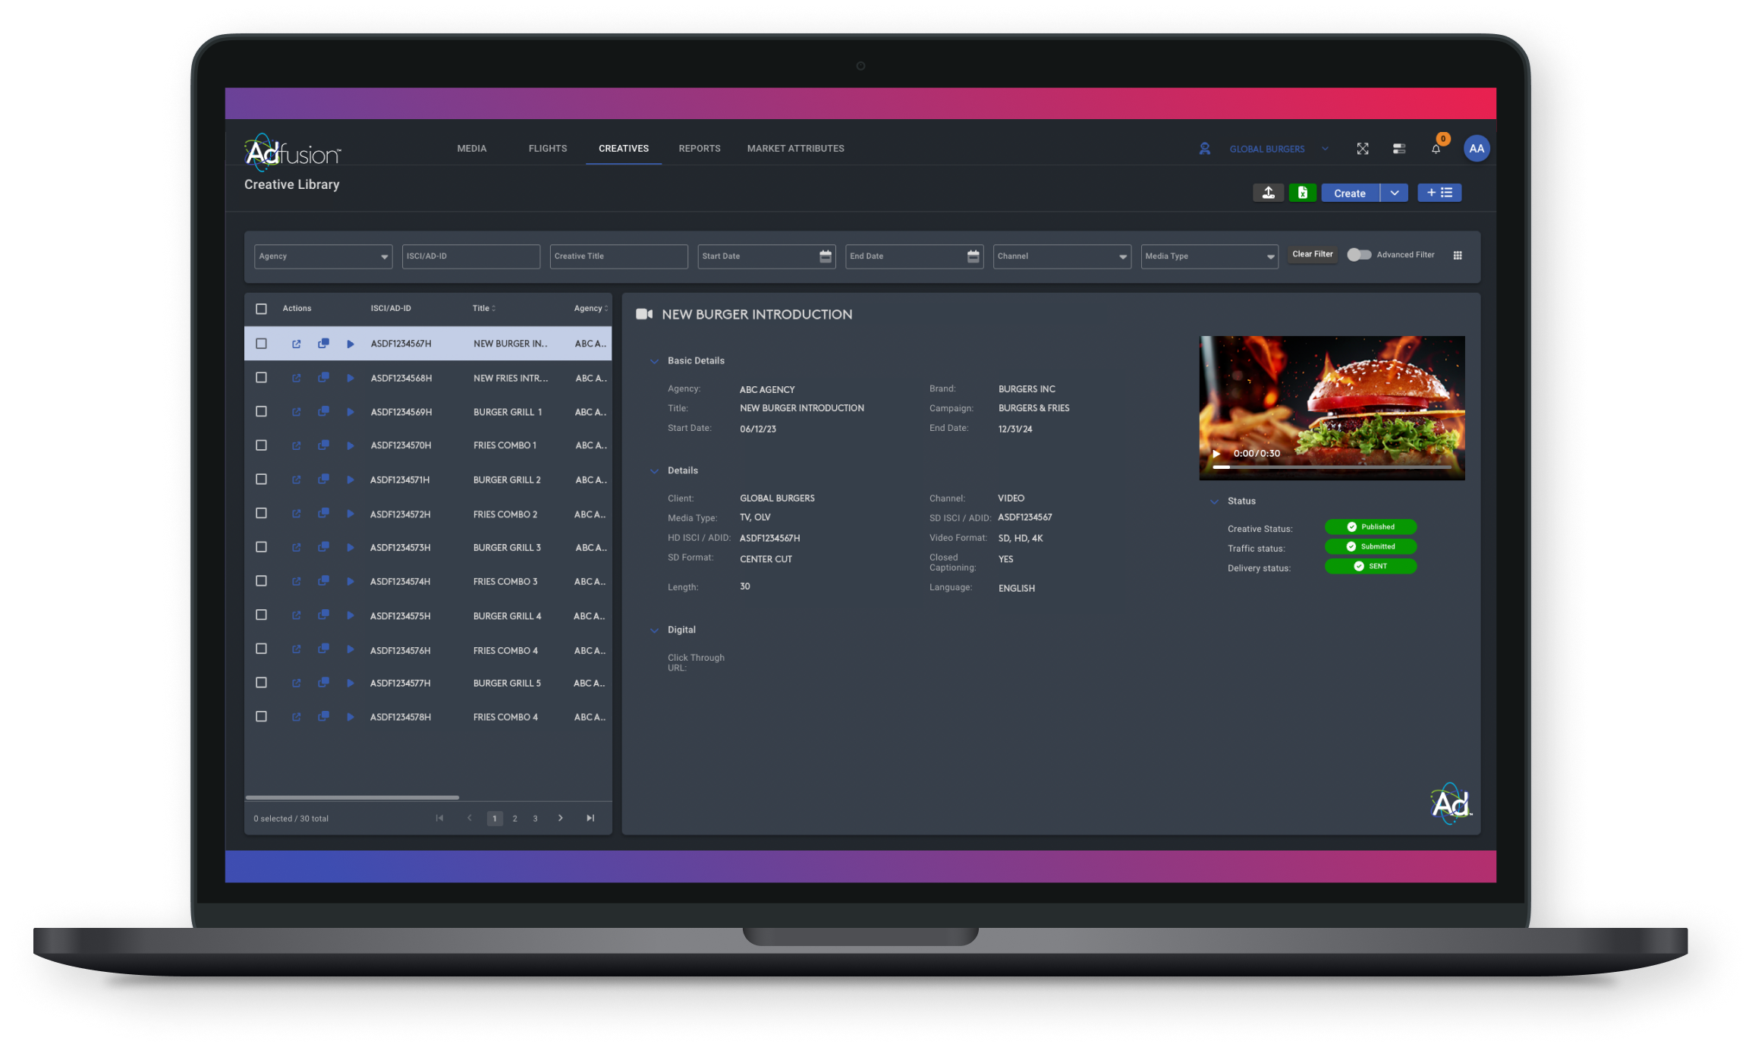Screen dimensions: 1752x1047
Task: Open the column settings grid icon beside Advanced Filter
Action: tap(1458, 256)
